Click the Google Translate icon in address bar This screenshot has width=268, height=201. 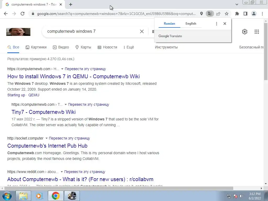click(x=210, y=14)
